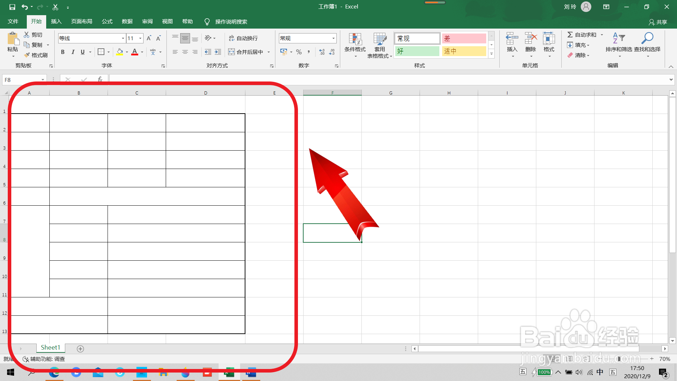Toggle italic formatting
This screenshot has width=677, height=381.
point(73,52)
